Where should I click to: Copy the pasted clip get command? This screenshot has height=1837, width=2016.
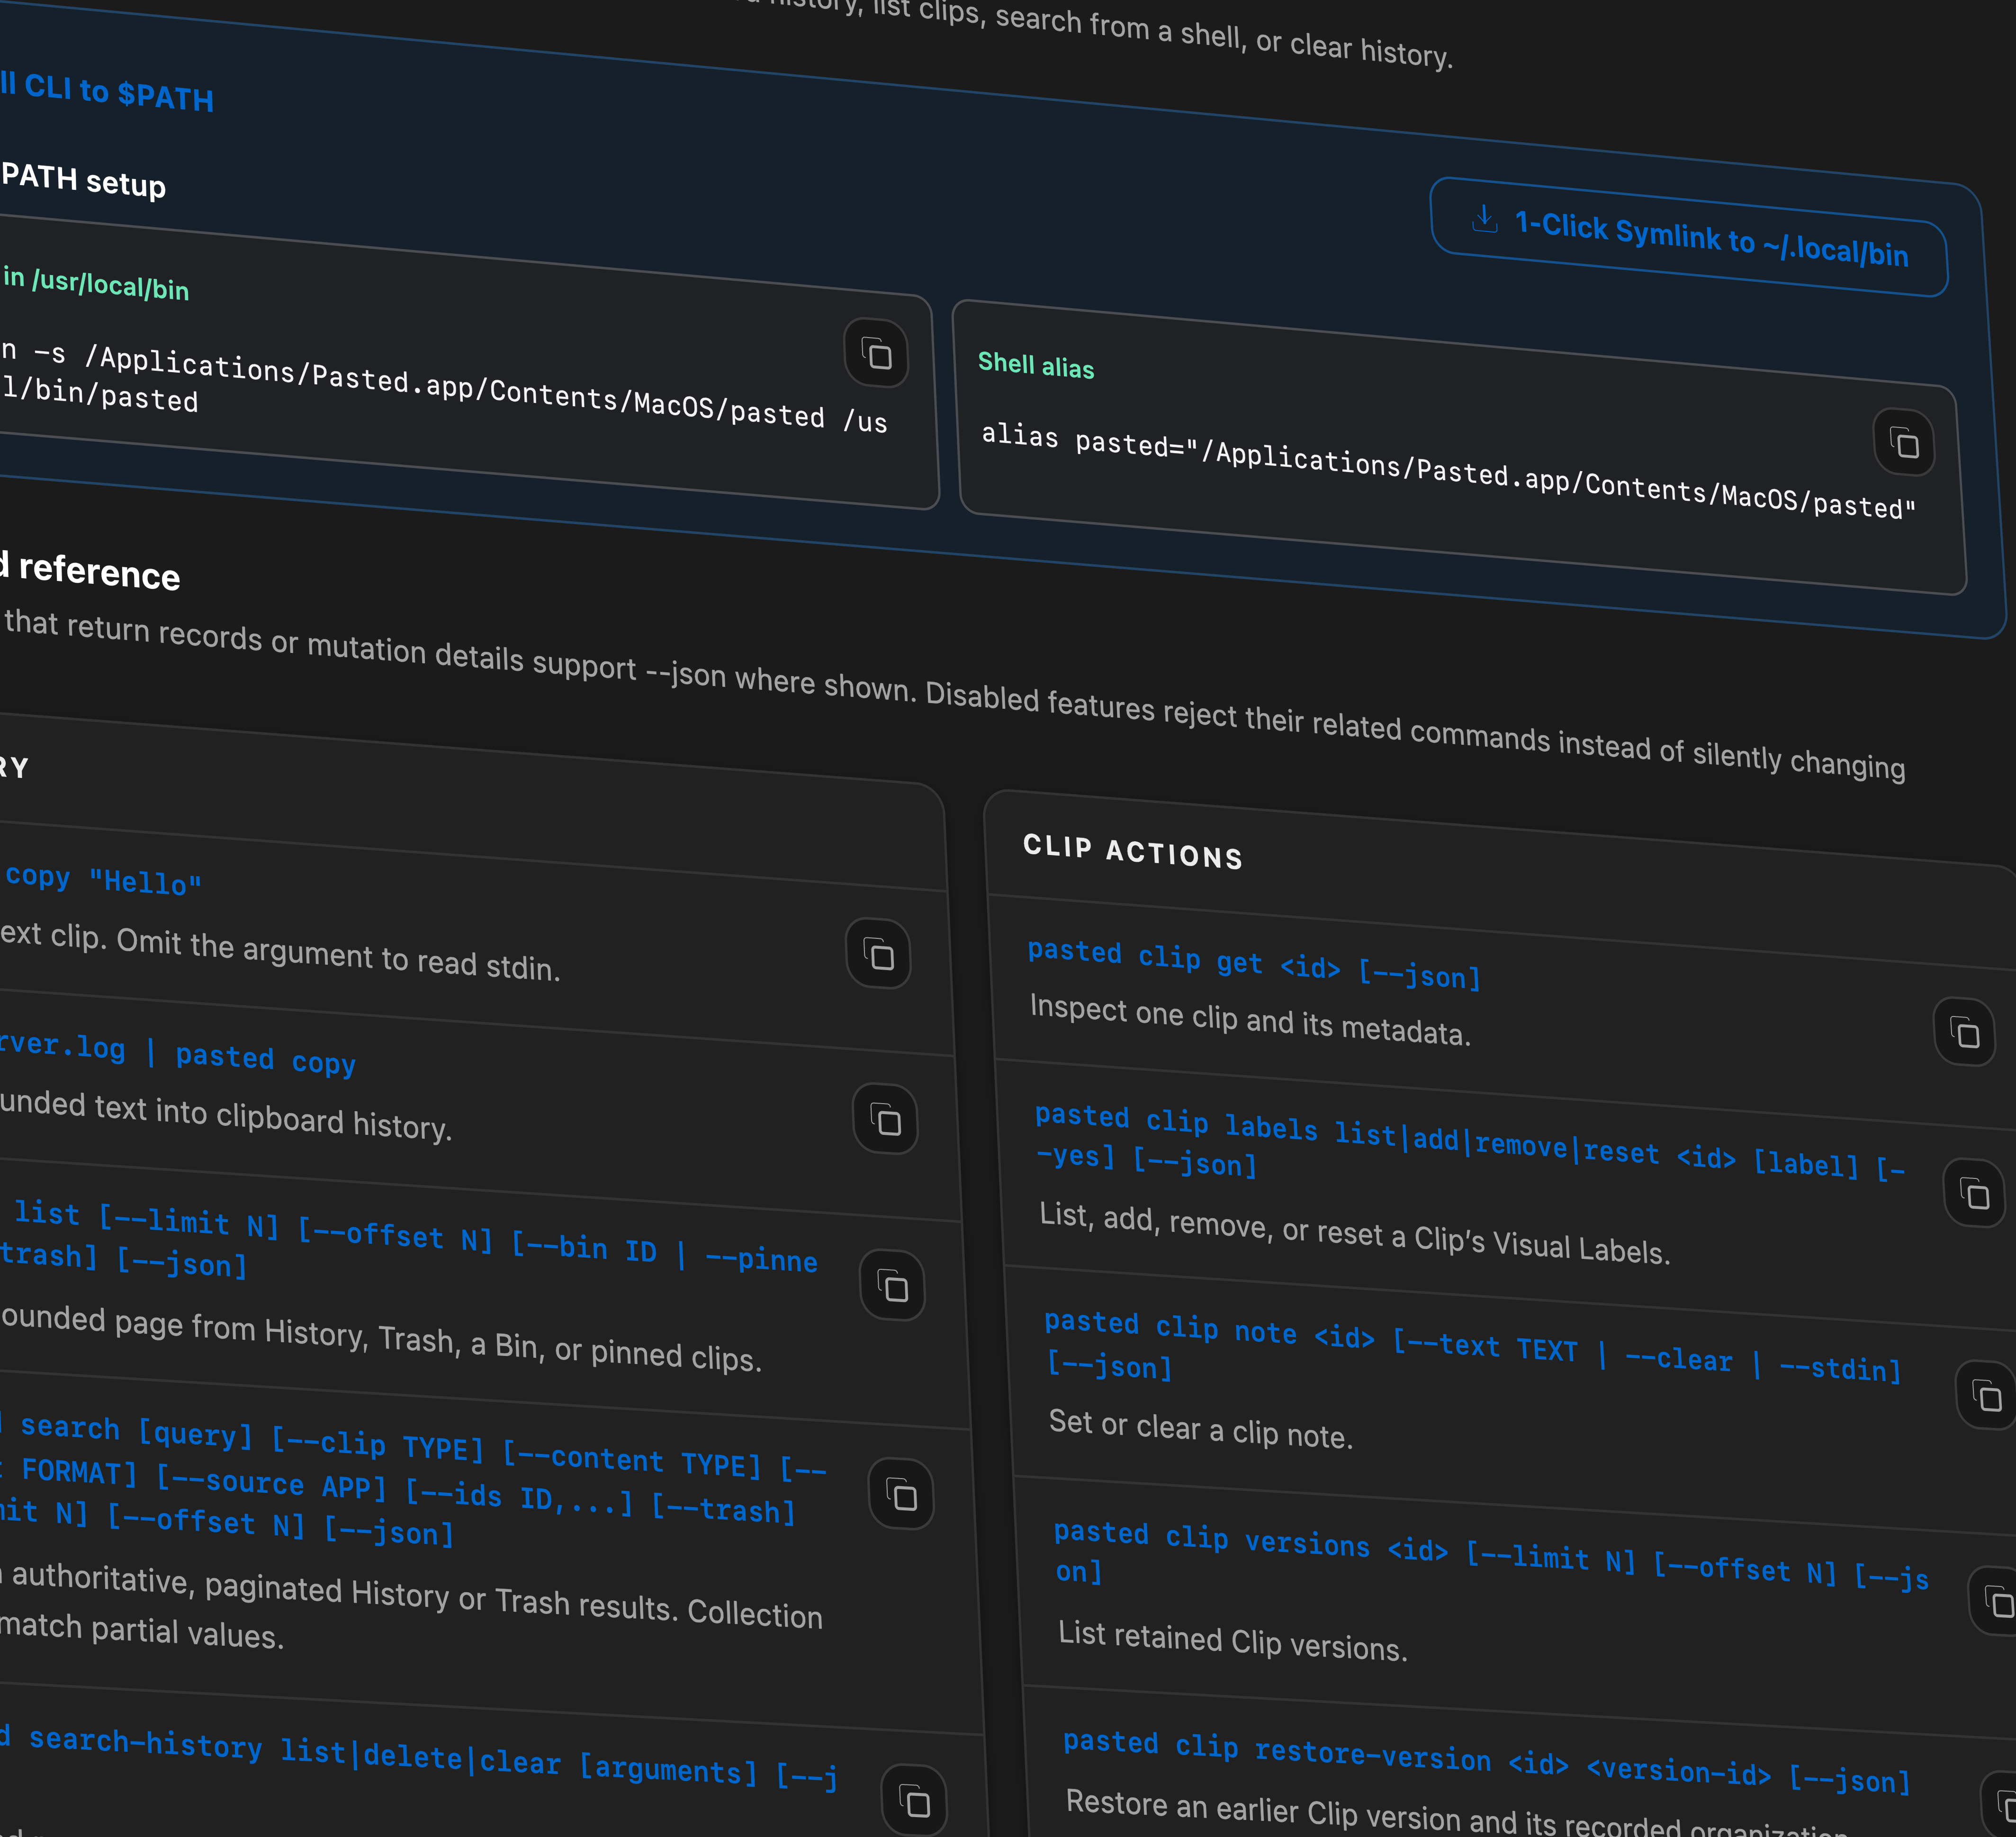click(x=1965, y=1033)
